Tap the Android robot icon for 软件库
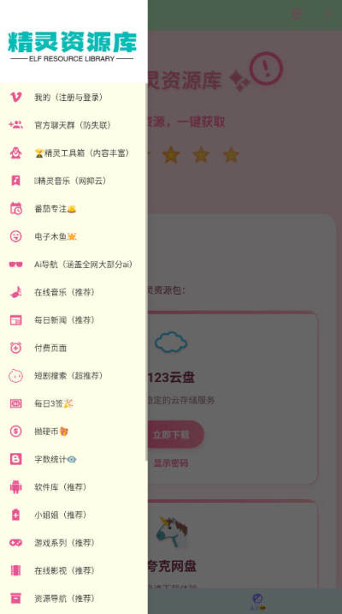 (15, 486)
